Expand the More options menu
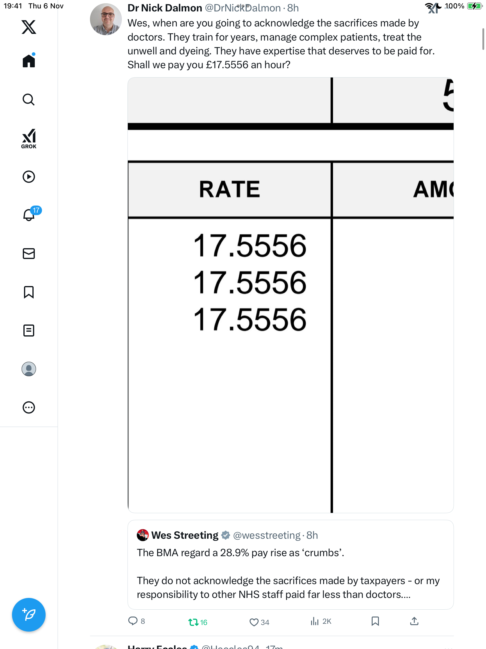Image resolution: width=486 pixels, height=649 pixels. coord(29,407)
